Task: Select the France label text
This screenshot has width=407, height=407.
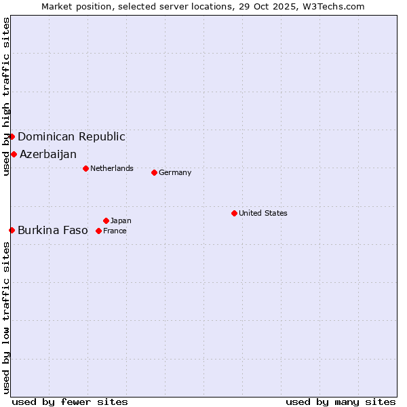Action: click(115, 231)
